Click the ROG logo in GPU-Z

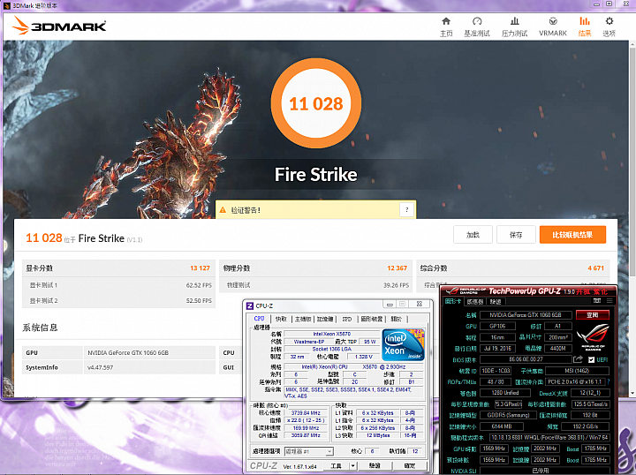pyautogui.click(x=593, y=336)
